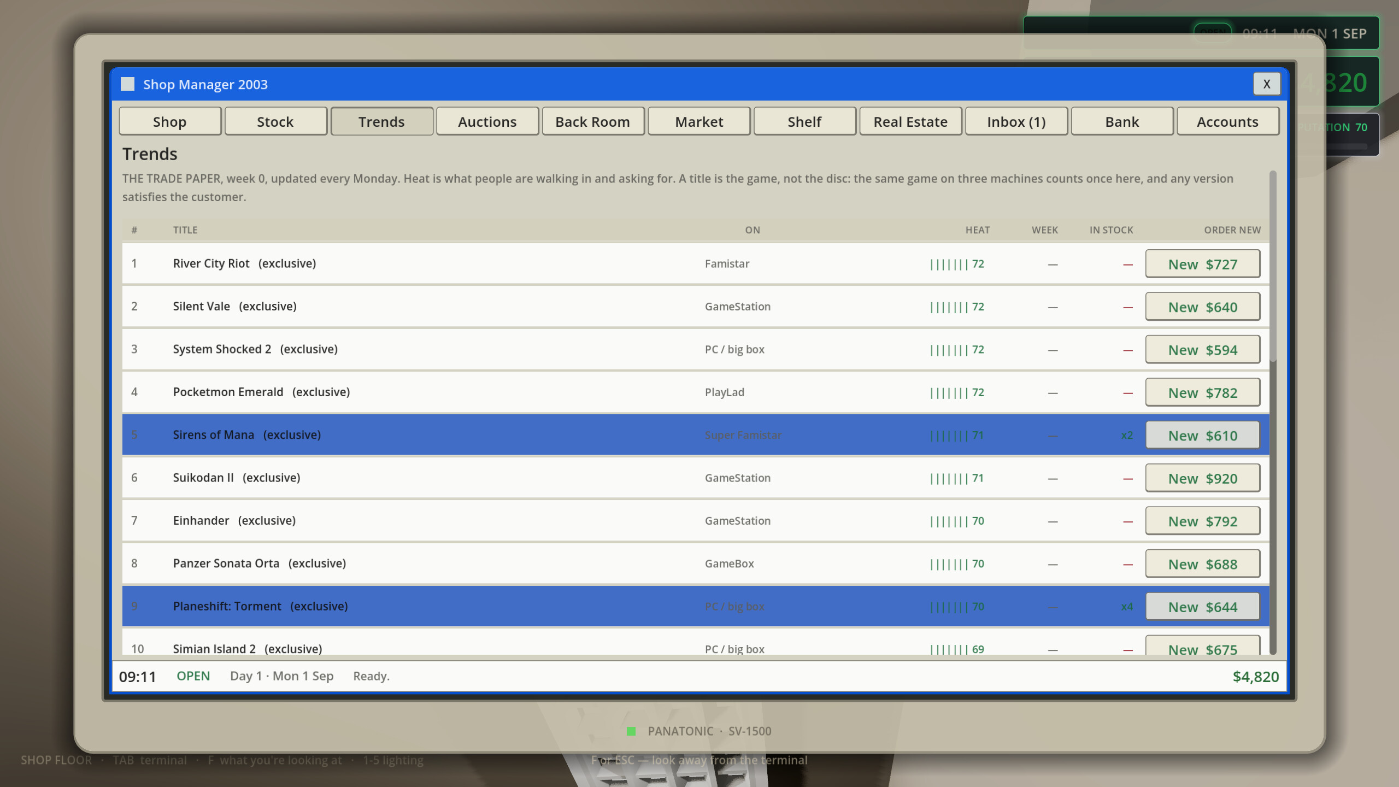This screenshot has width=1399, height=787.
Task: Go to the Auctions tab
Action: [487, 121]
